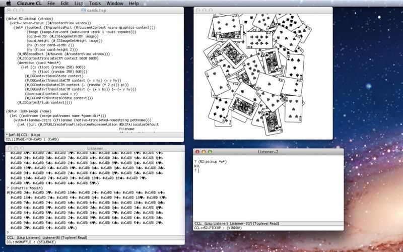The height and width of the screenshot is (252, 403).
Task: Open the Tools menu
Action: [x=95, y=4]
